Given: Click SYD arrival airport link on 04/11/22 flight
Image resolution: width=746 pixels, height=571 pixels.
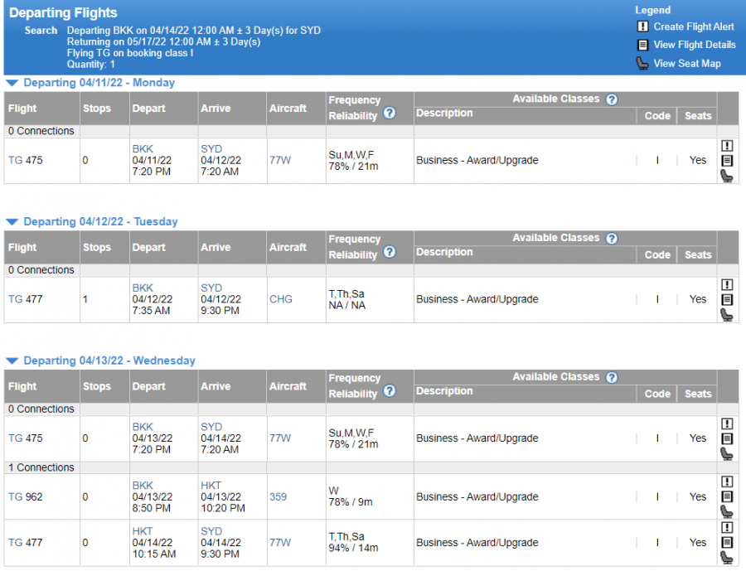Looking at the screenshot, I should [211, 149].
